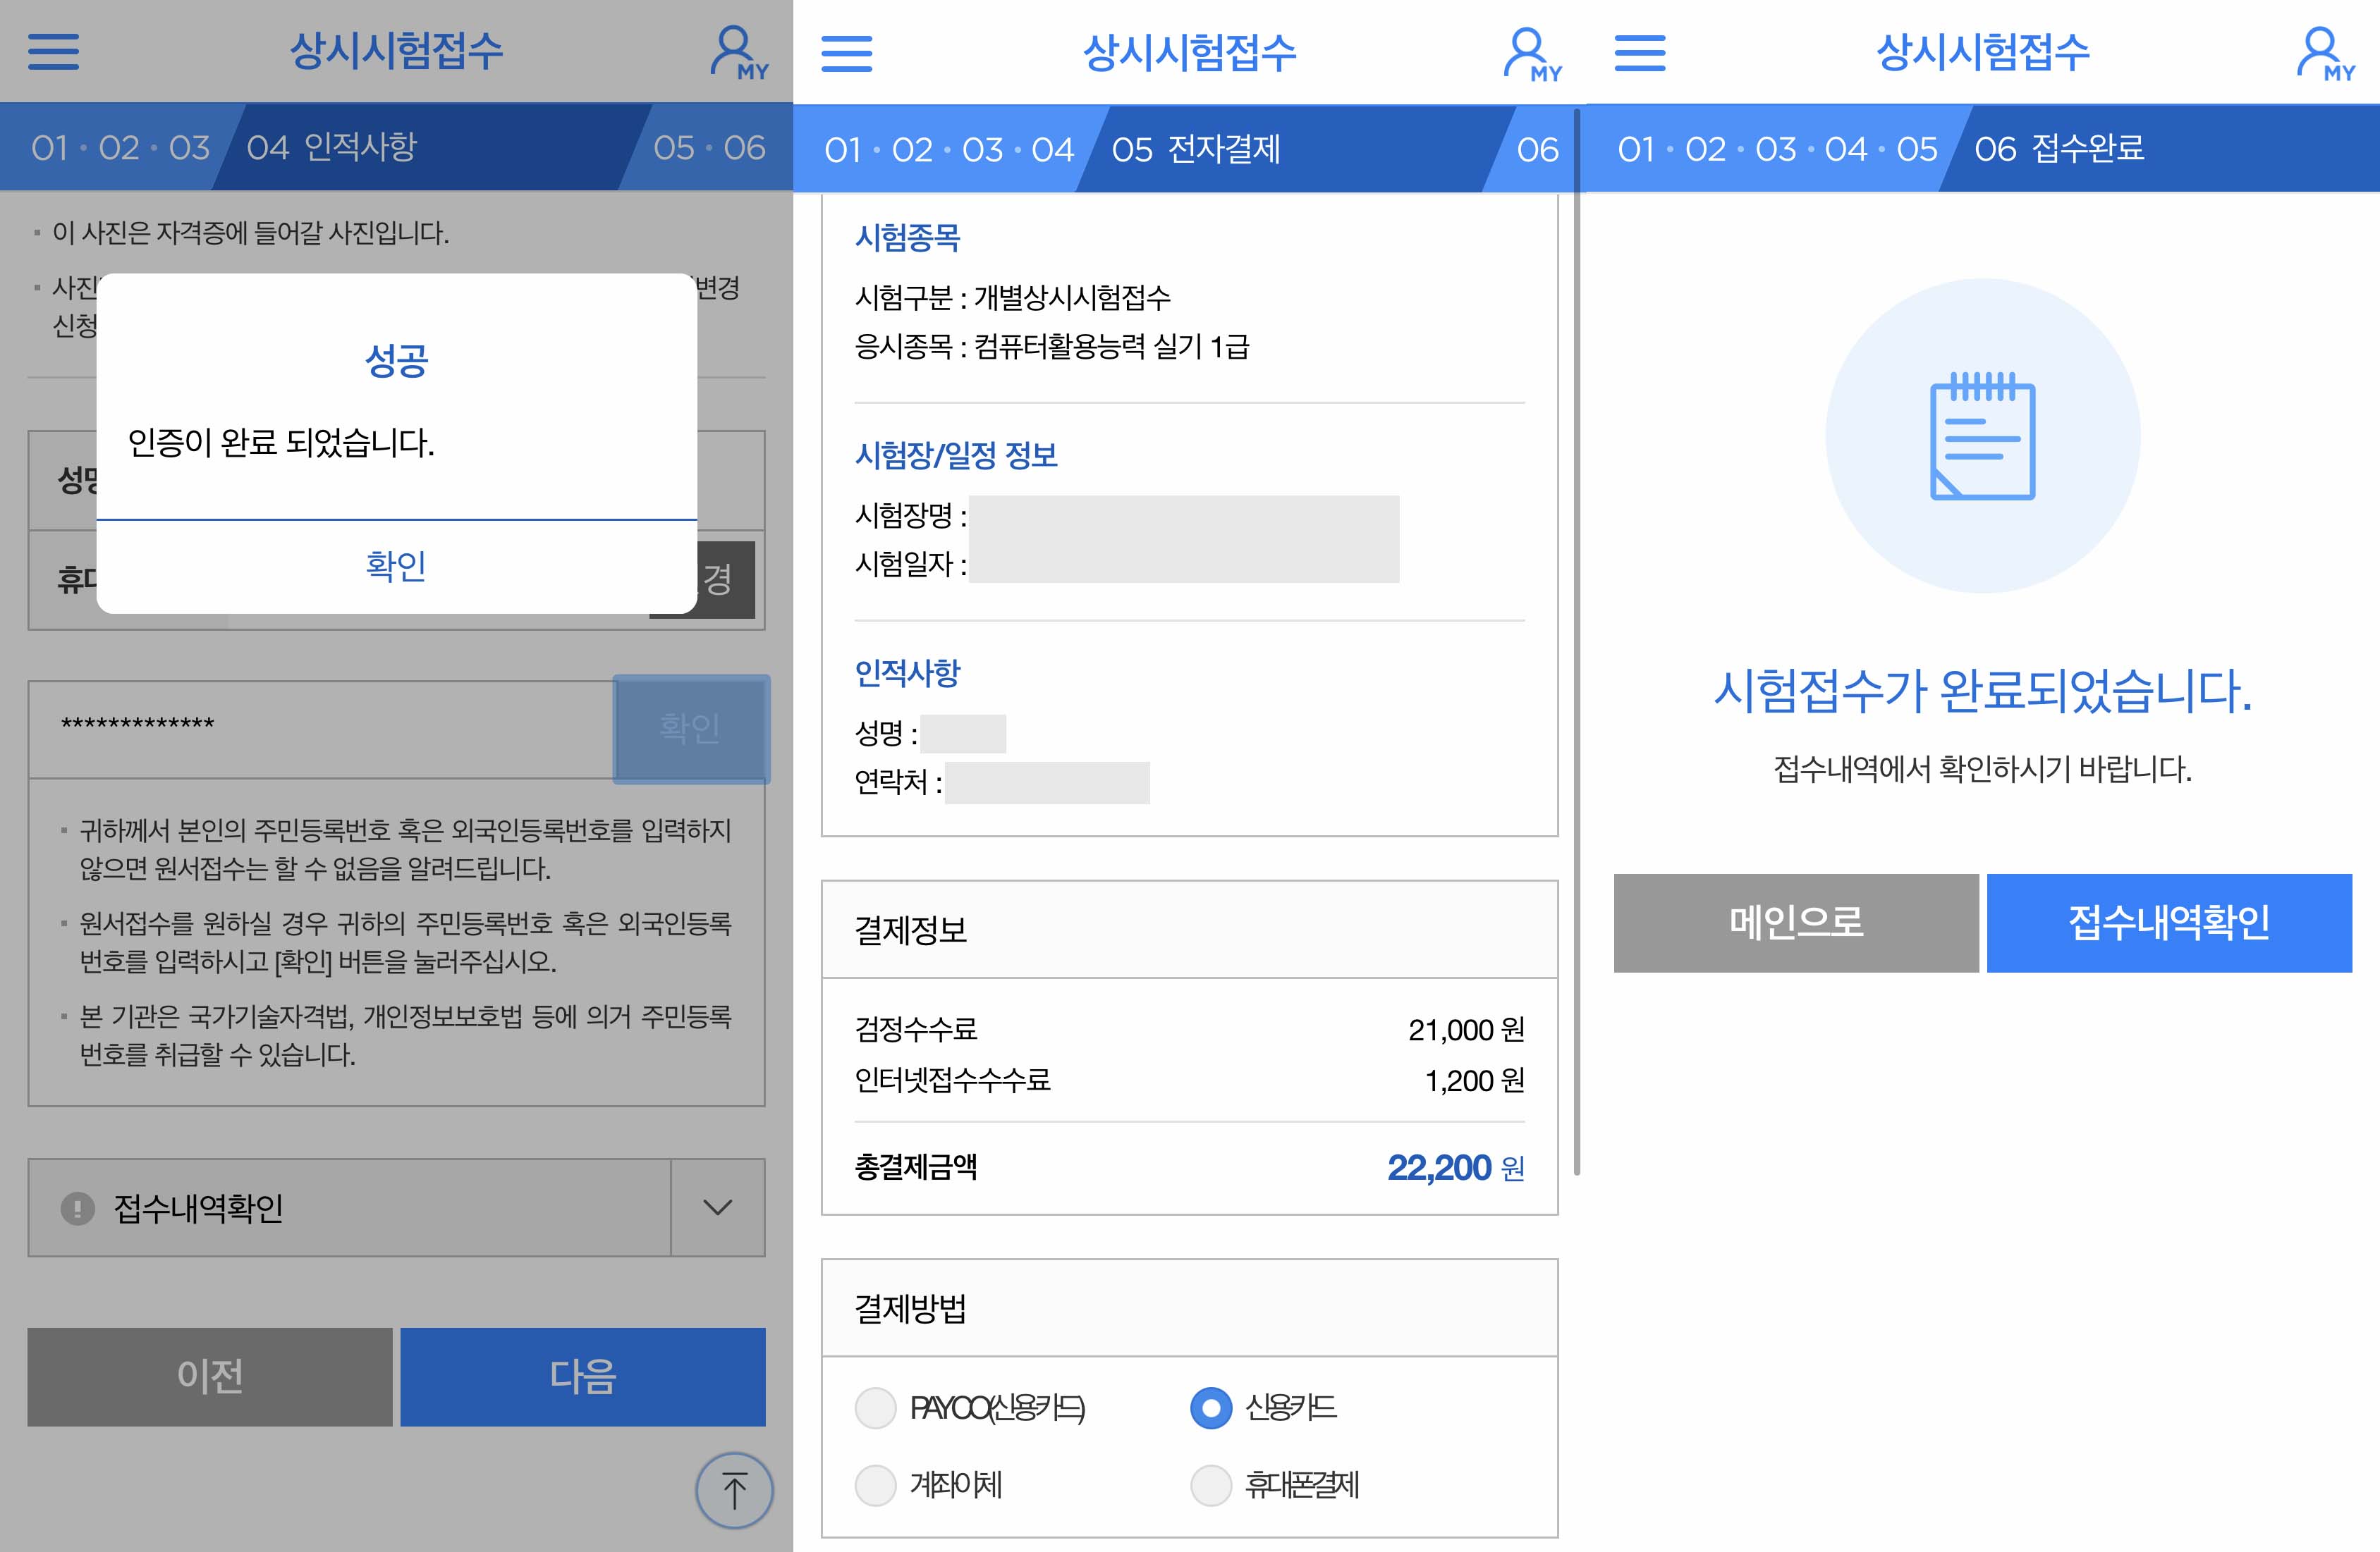
Task: Select PAYCO(신용카드) payment option
Action: point(875,1407)
